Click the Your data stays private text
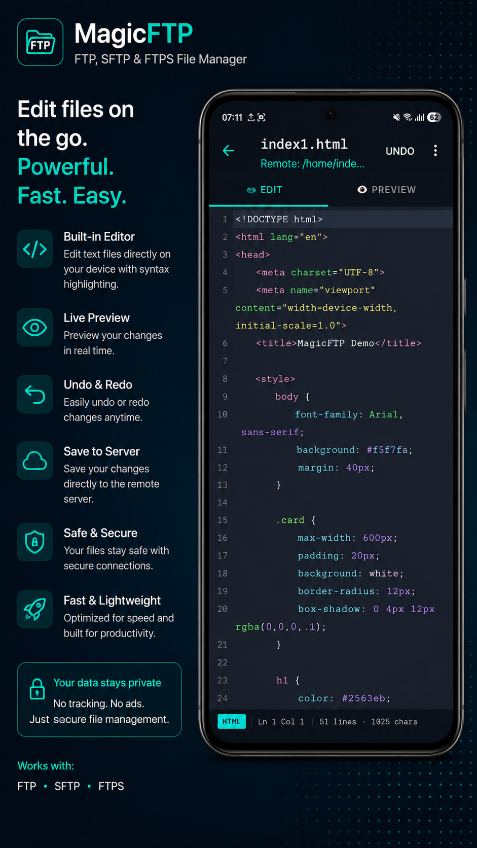Screen dimensions: 477x848 pos(107,683)
